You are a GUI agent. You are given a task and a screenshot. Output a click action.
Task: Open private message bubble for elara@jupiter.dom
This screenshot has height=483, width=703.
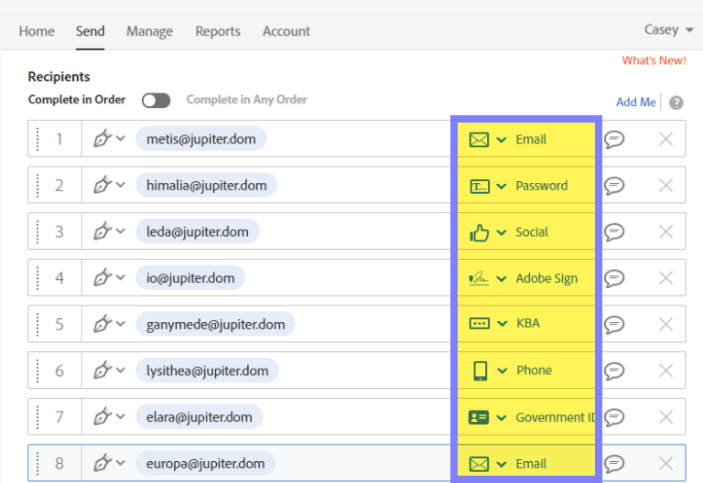[614, 417]
